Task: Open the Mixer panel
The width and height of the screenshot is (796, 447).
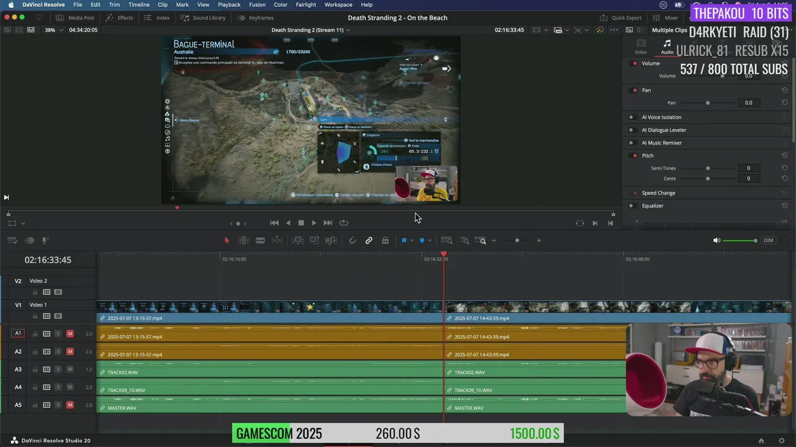Action: coord(665,18)
